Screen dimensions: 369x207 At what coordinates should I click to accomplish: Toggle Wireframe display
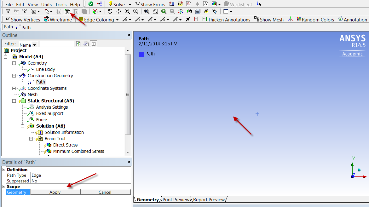point(58,20)
